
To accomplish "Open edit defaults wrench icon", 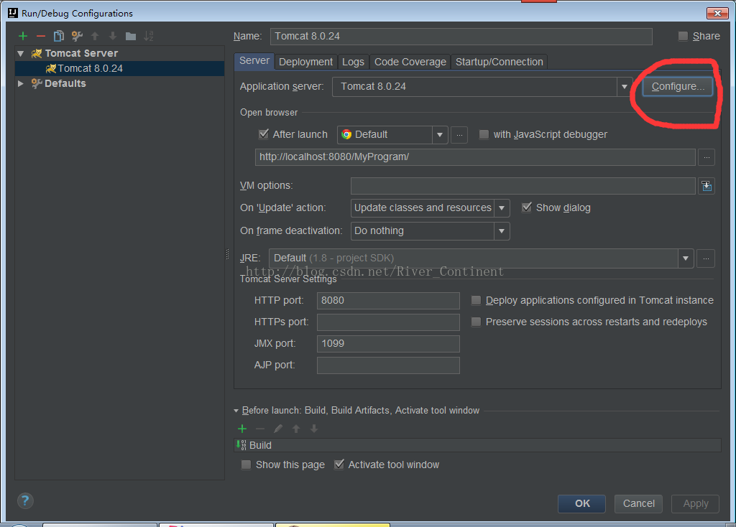I will coord(77,36).
